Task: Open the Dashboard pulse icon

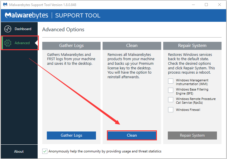Action: [8, 29]
